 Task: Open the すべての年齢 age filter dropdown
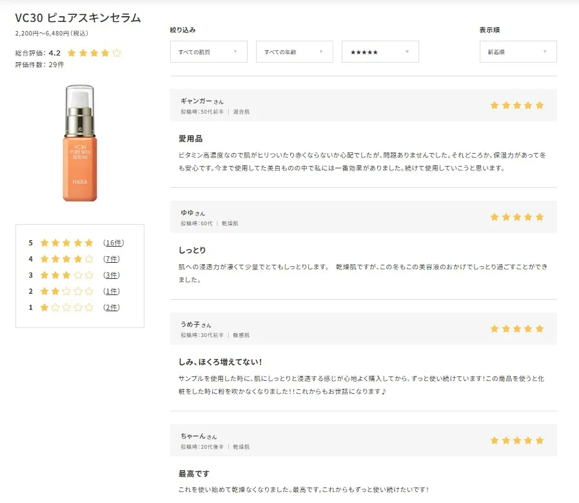pos(294,52)
